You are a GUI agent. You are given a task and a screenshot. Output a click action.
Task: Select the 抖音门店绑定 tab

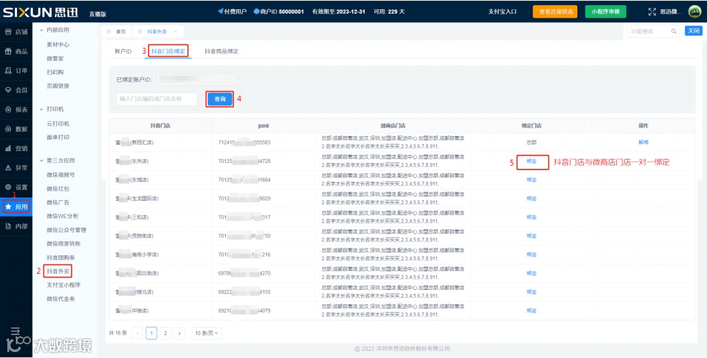[x=168, y=52]
